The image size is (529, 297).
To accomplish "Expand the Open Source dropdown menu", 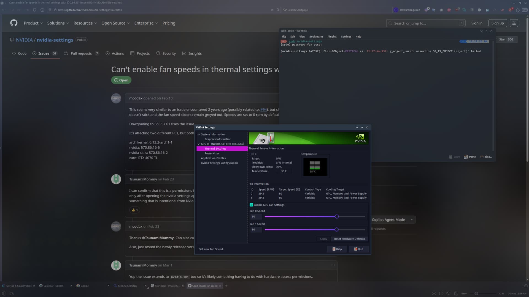I will (x=115, y=23).
